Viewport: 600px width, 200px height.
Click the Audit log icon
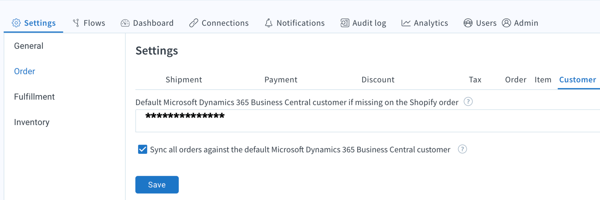(x=345, y=23)
